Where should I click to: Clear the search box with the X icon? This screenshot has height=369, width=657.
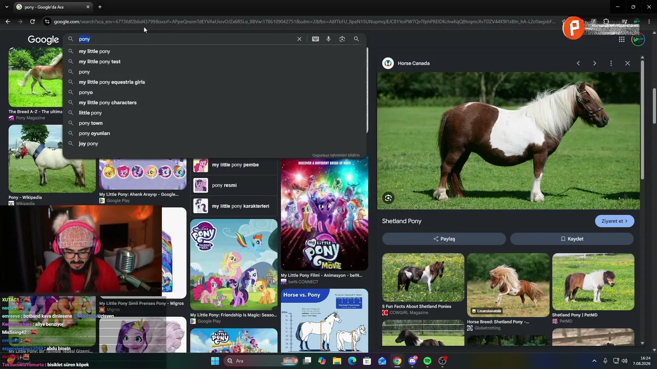pyautogui.click(x=299, y=39)
